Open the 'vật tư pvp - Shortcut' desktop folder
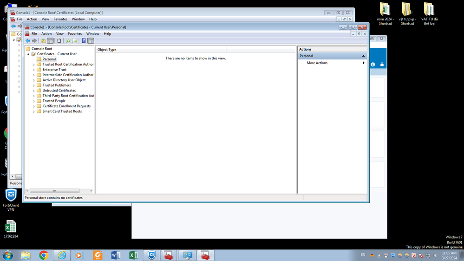 (x=407, y=13)
